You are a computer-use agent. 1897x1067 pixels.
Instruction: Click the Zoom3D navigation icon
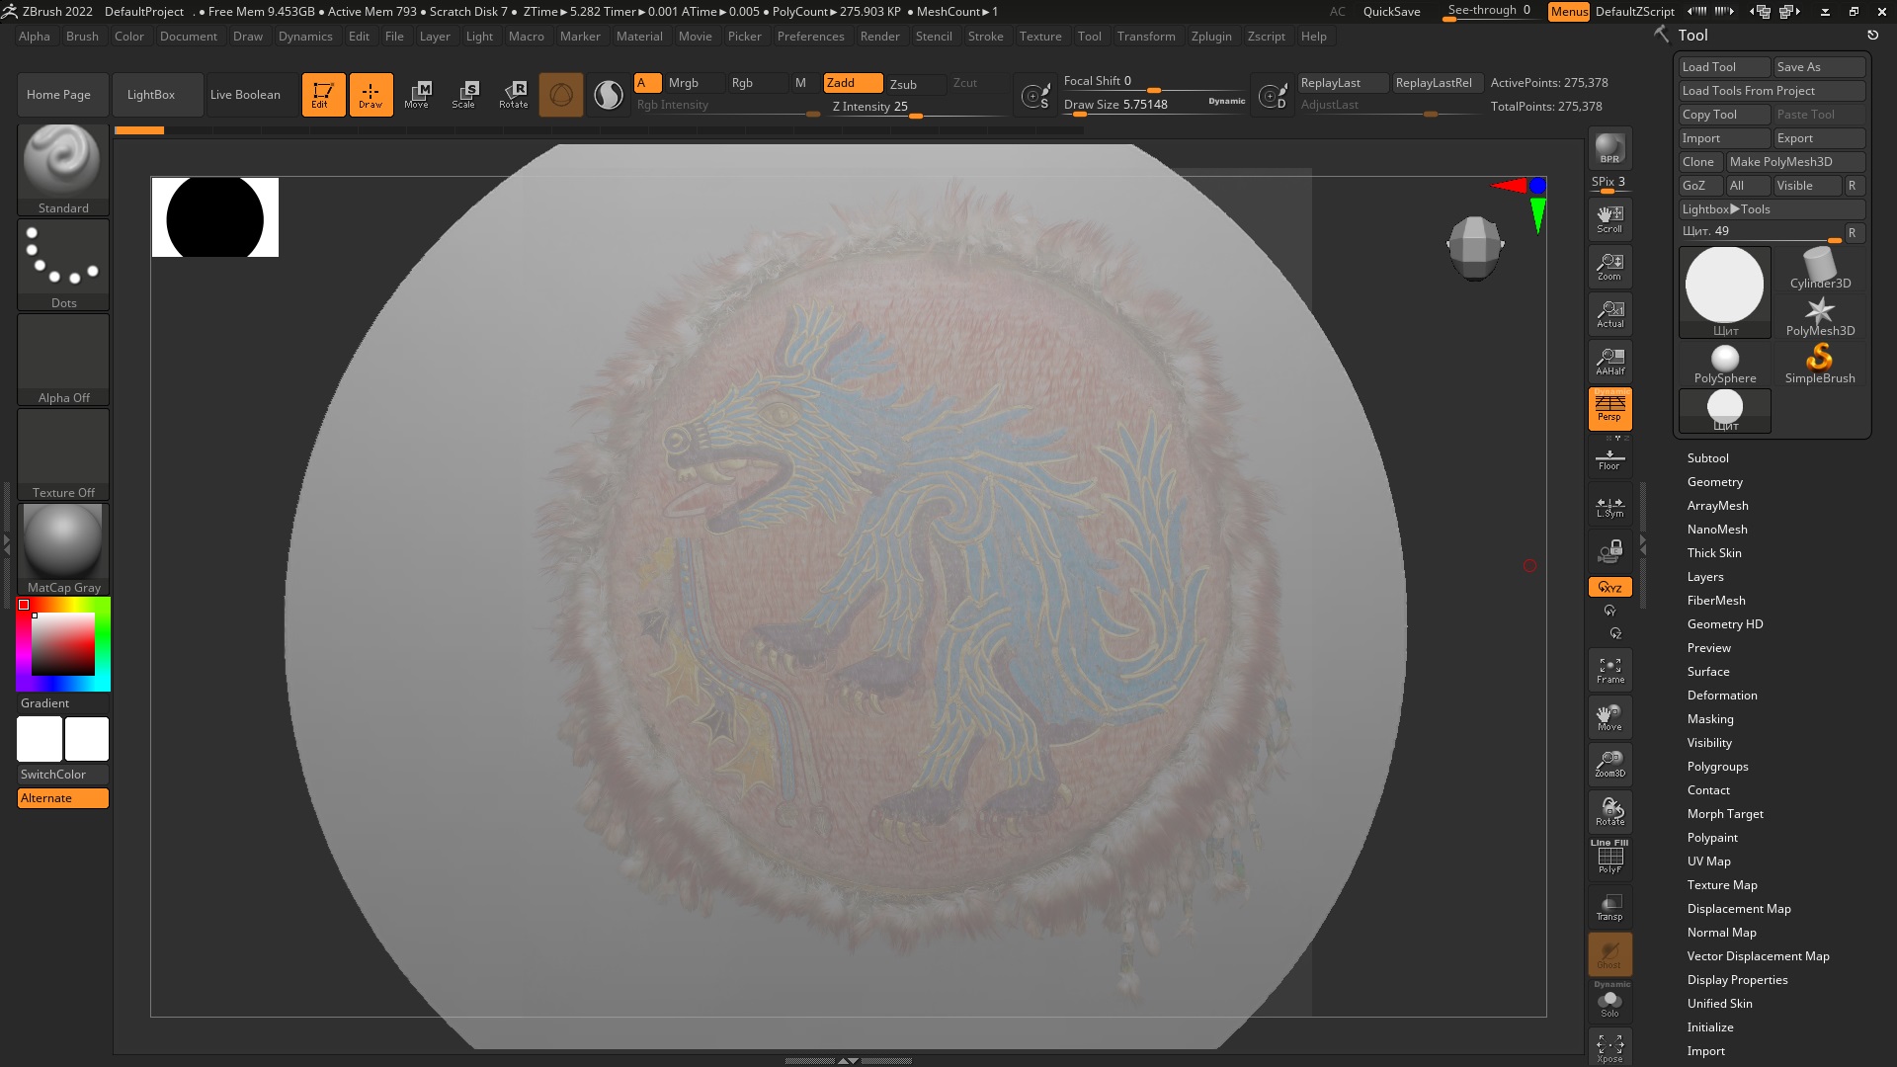click(x=1609, y=765)
